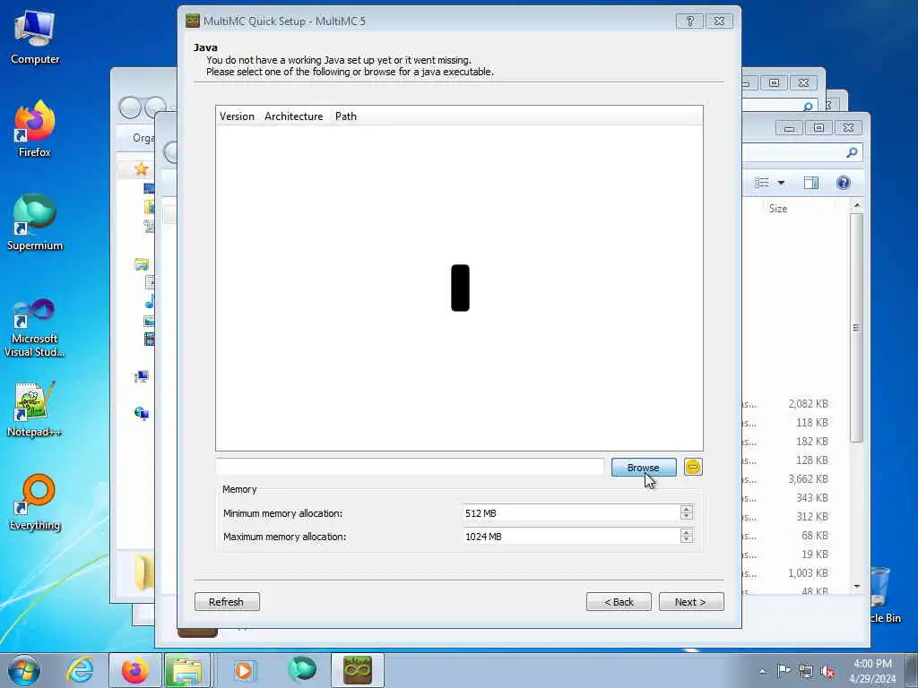Click the Explorer vertical scrollbar thumb

coord(856,328)
